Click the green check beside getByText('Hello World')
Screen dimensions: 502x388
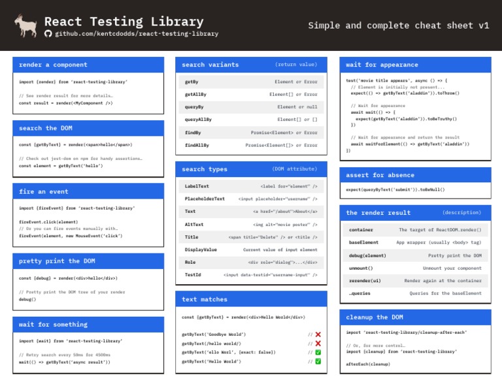click(318, 361)
